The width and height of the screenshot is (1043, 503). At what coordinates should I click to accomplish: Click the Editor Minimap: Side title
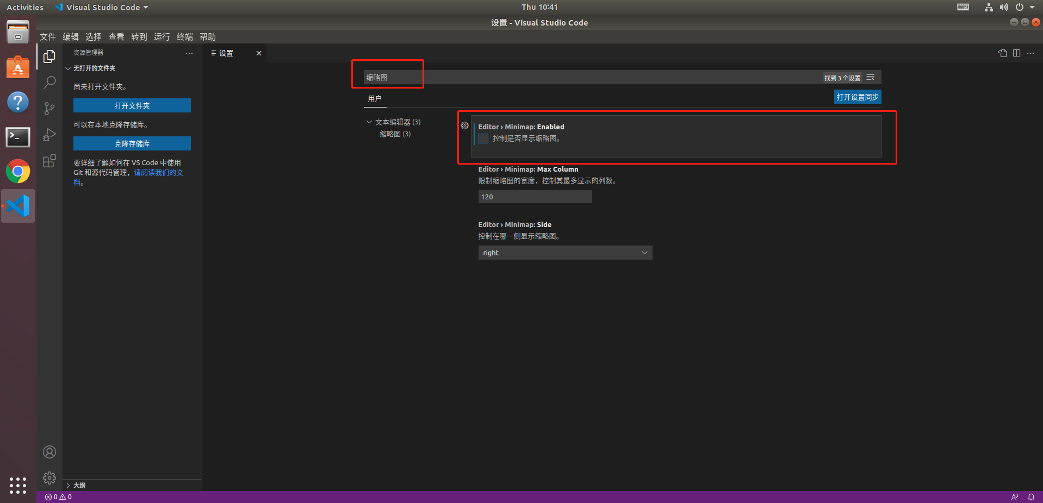[x=514, y=225]
